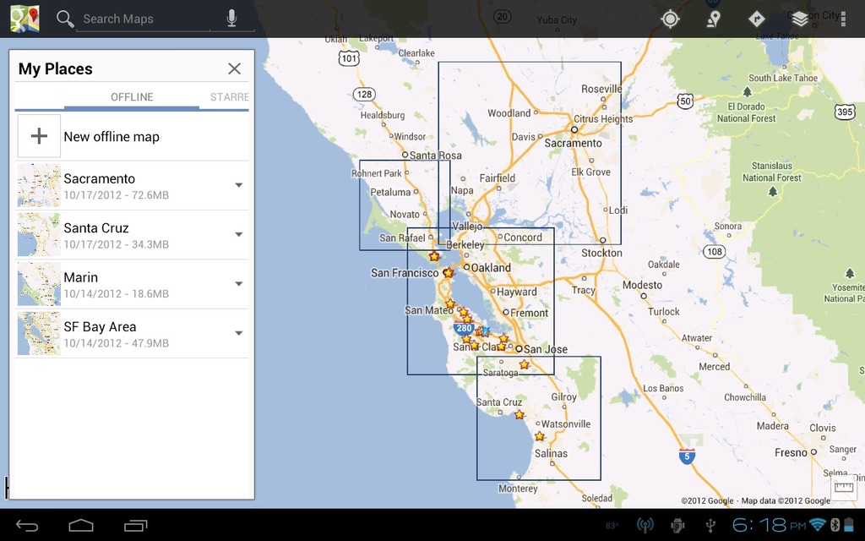The image size is (865, 541).
Task: Tap the Highway 395 shield on the map
Action: pos(845,112)
